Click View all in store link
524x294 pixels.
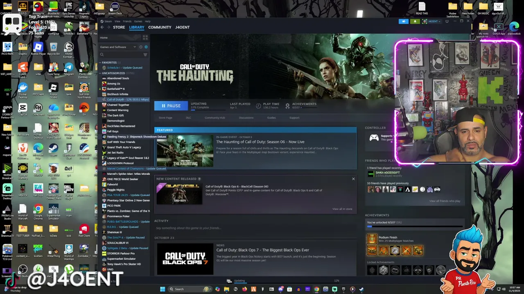342,209
